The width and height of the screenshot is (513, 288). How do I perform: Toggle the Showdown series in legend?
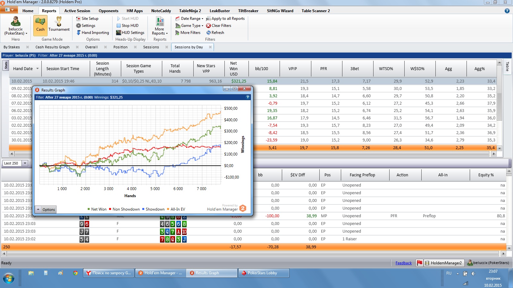point(153,209)
